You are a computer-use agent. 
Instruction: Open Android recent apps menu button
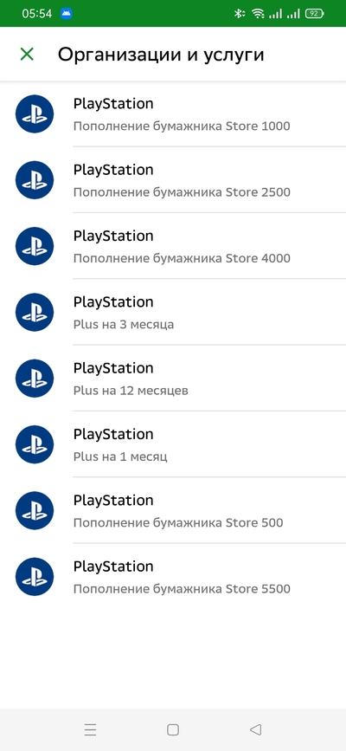tap(90, 729)
